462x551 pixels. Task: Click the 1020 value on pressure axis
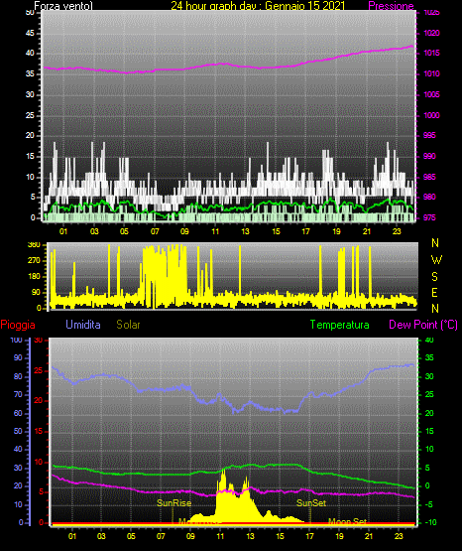(x=431, y=33)
